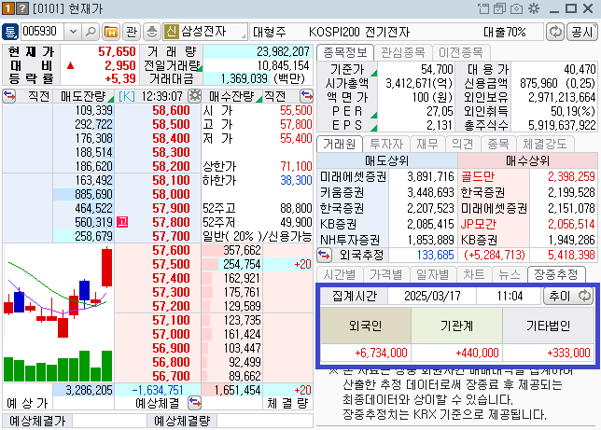
Task: Click the 전일거래량 label expander triangle
Action: coord(200,69)
